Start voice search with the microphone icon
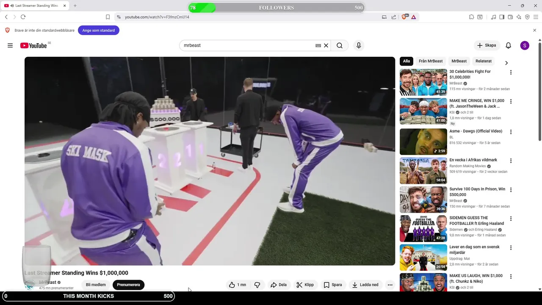This screenshot has height=305, width=542. [359, 45]
